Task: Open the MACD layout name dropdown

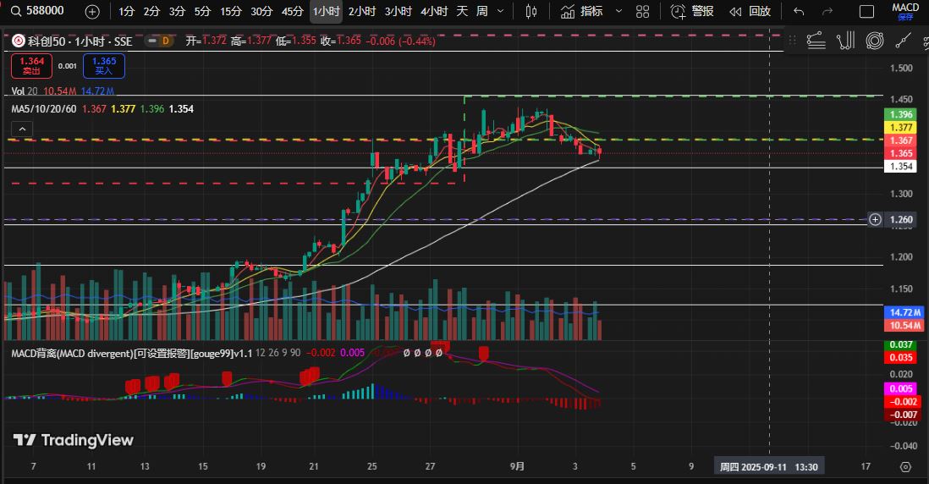Action: click(x=905, y=11)
